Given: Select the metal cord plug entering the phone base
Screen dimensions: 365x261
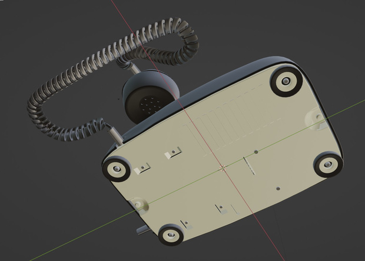Looking at the screenshot, I should 115,135.
